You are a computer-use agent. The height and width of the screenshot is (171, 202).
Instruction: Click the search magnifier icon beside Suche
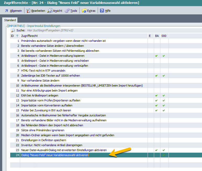pyautogui.click(x=13, y=31)
